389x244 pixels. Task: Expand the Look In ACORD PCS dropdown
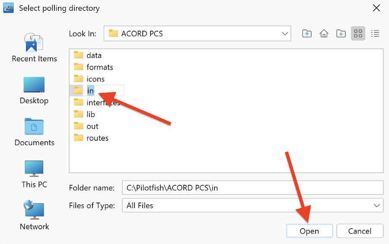point(198,34)
